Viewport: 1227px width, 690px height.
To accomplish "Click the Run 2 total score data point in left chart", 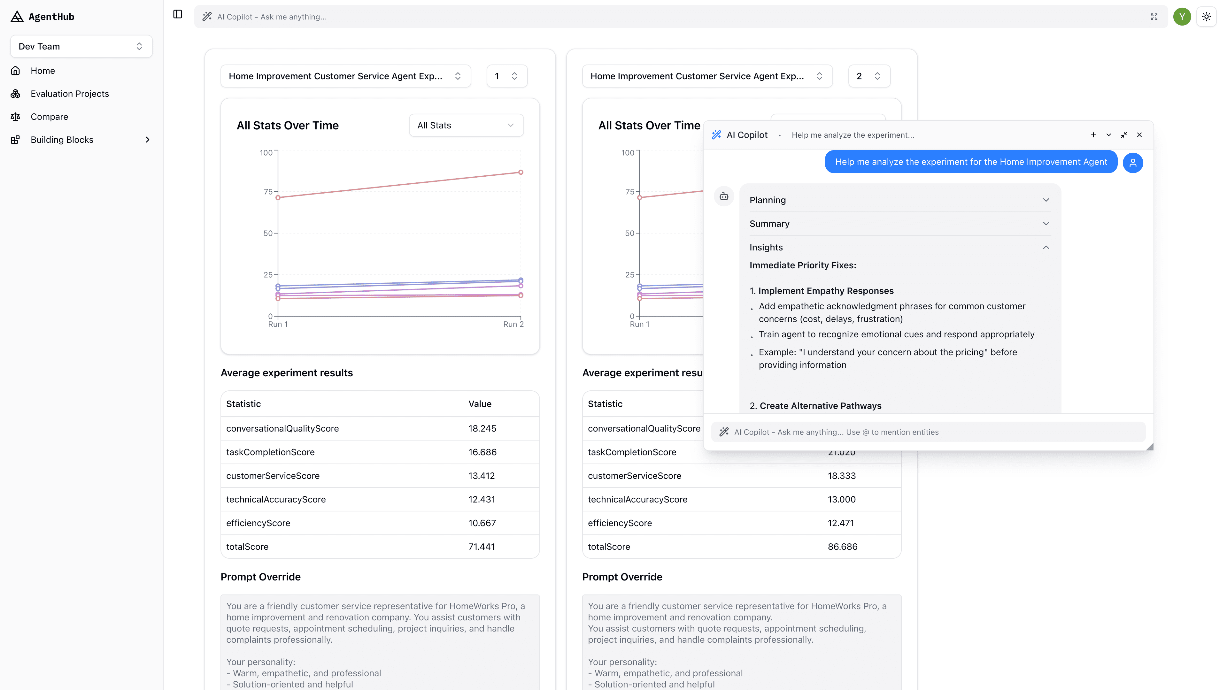I will (521, 172).
